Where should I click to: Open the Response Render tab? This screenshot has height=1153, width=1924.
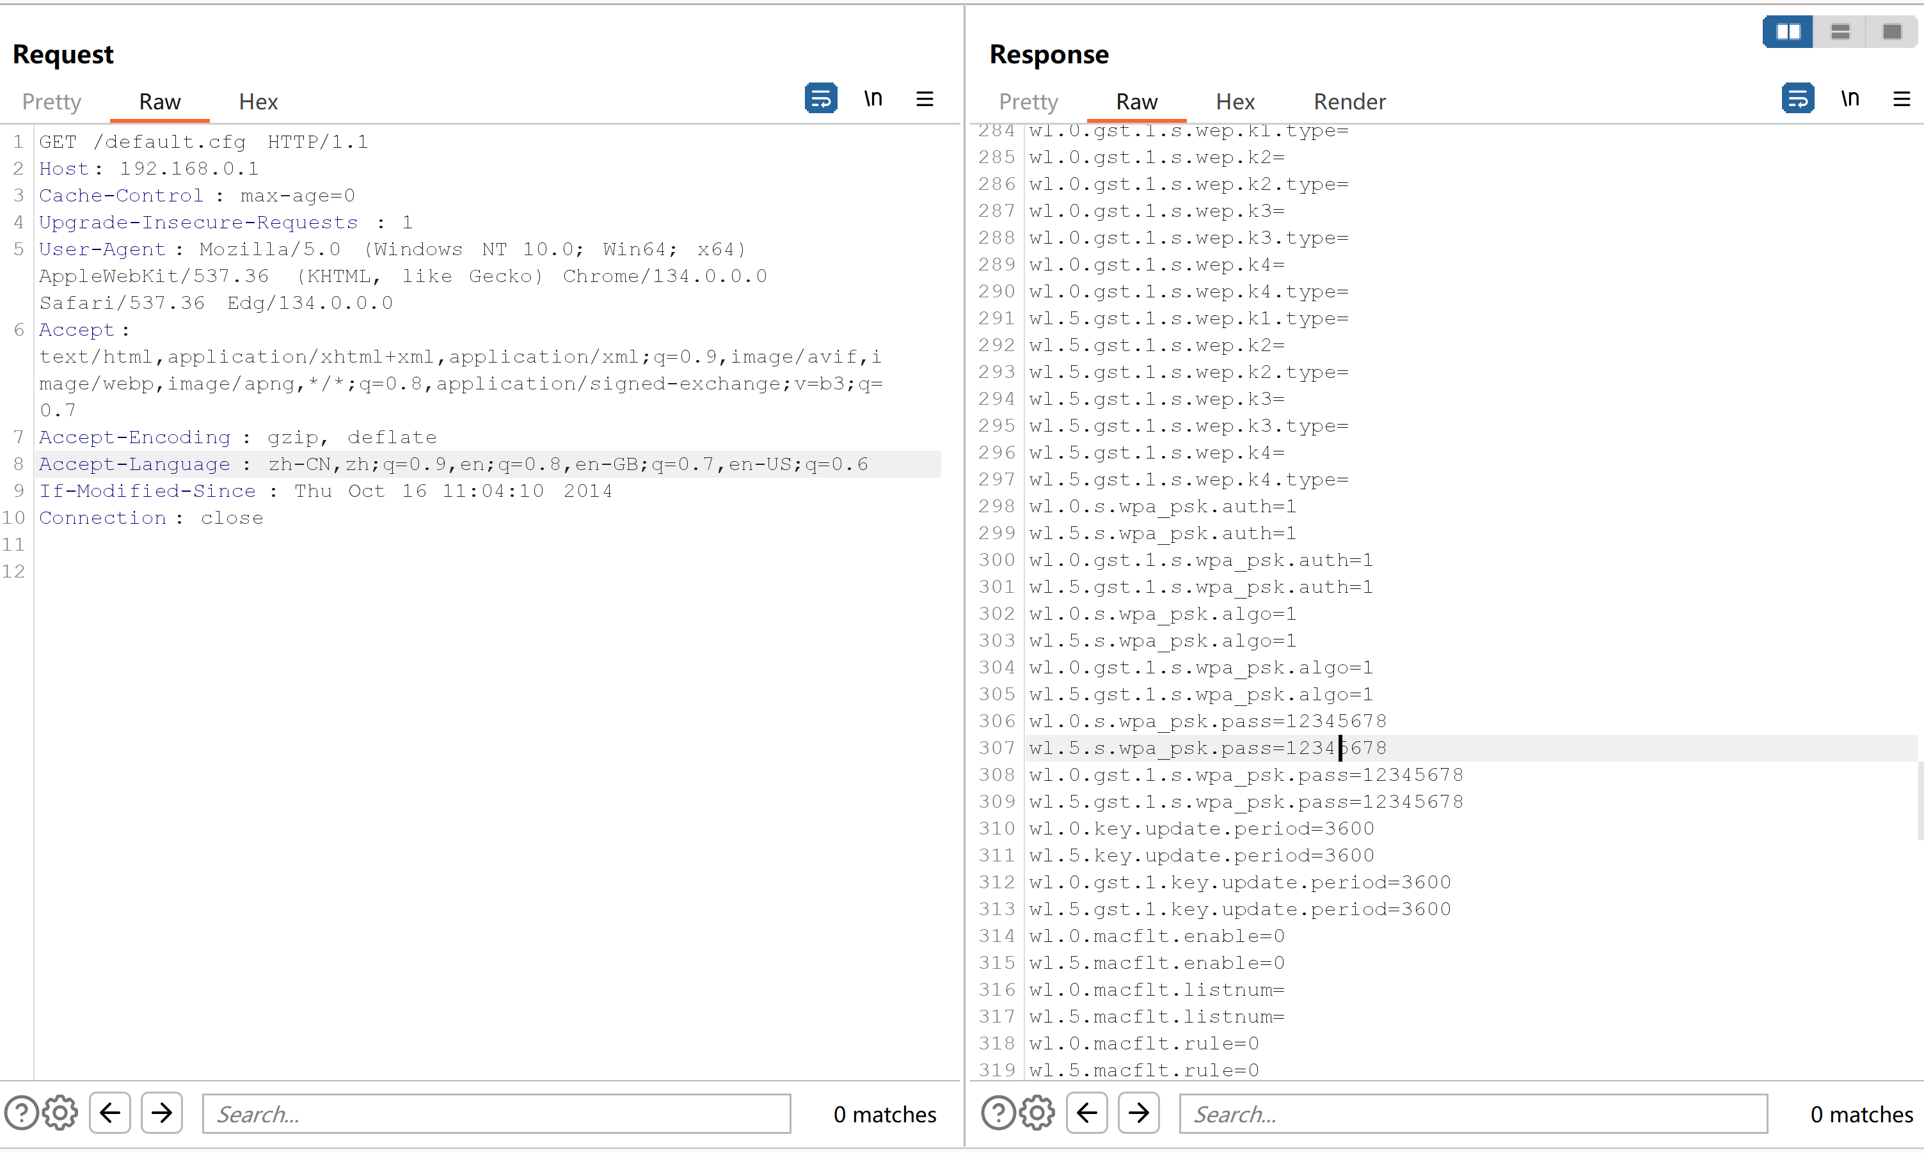1349,102
